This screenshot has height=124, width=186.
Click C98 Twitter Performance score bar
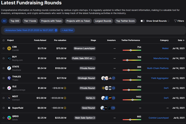tap(132, 50)
